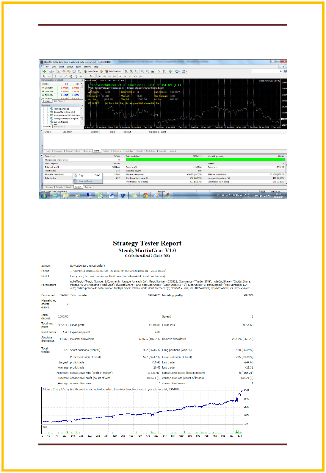Click the Navigator panel vertical scrollbar
The width and height of the screenshot is (326, 473).
coord(81,115)
